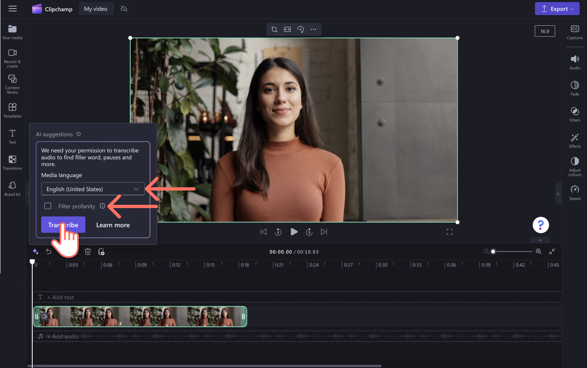This screenshot has height=368, width=587.
Task: Select the video clip thumbnail on timeline
Action: (x=140, y=317)
